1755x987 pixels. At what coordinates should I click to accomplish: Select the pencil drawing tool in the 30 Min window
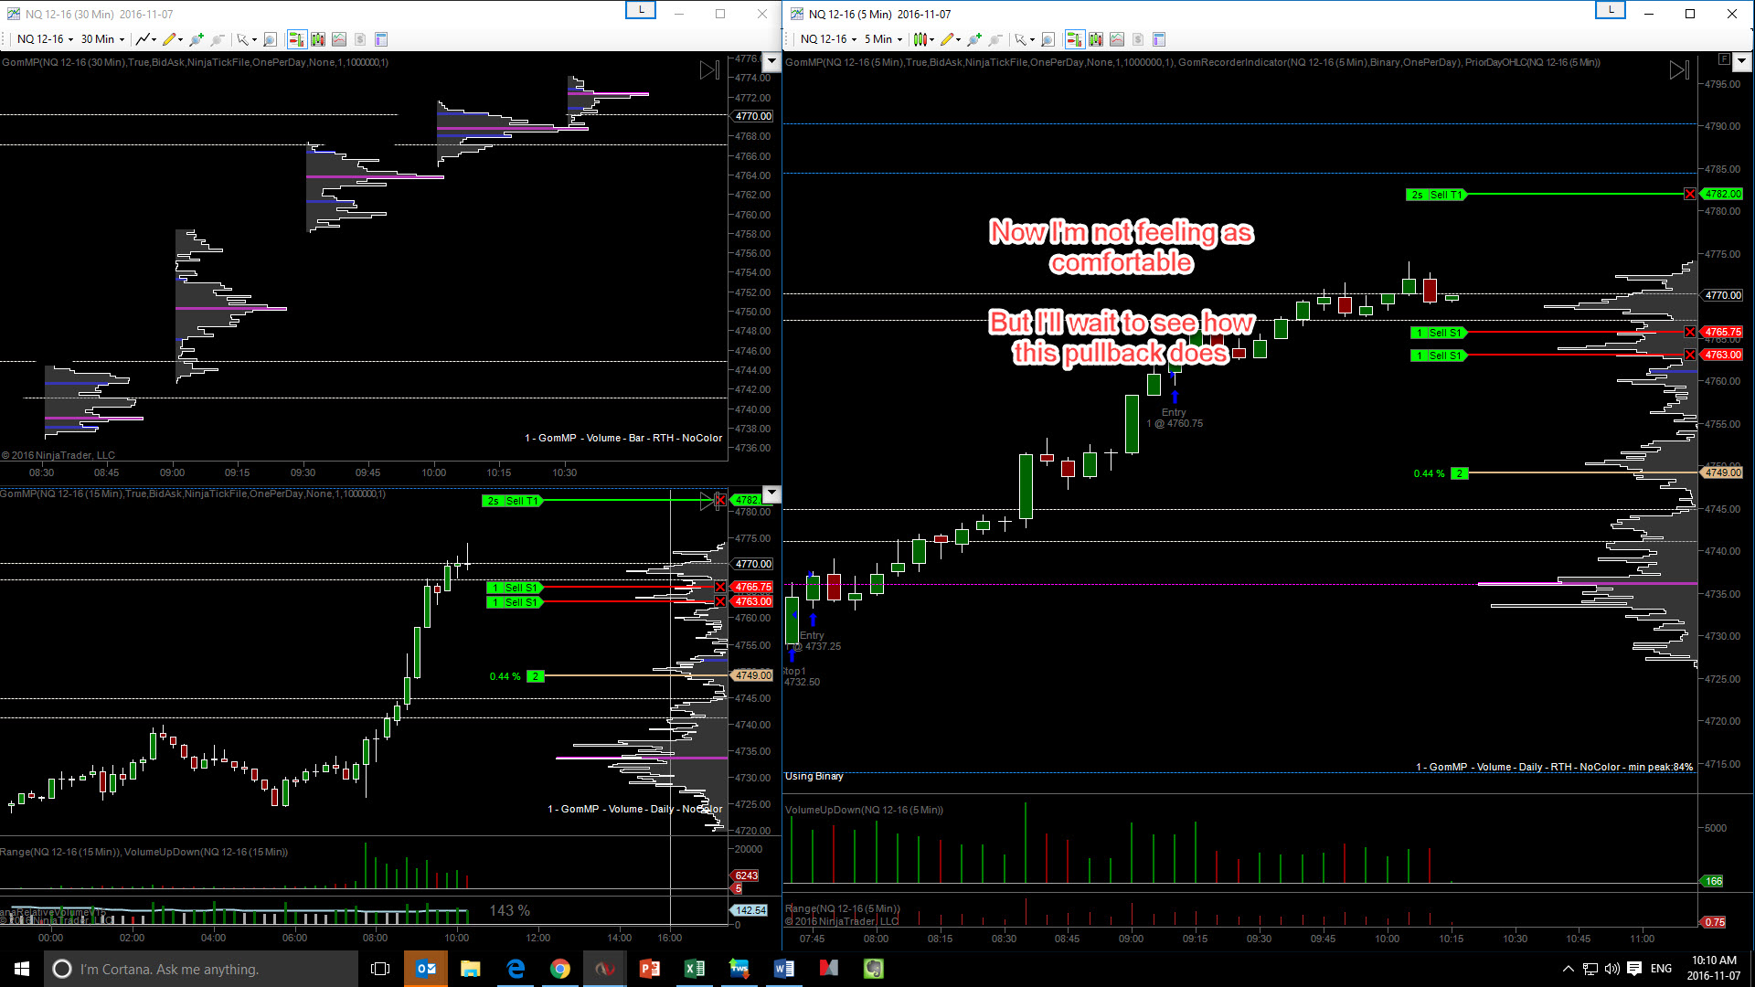(172, 39)
